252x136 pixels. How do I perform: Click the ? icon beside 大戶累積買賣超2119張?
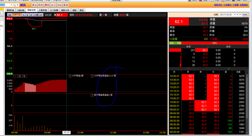point(92,76)
